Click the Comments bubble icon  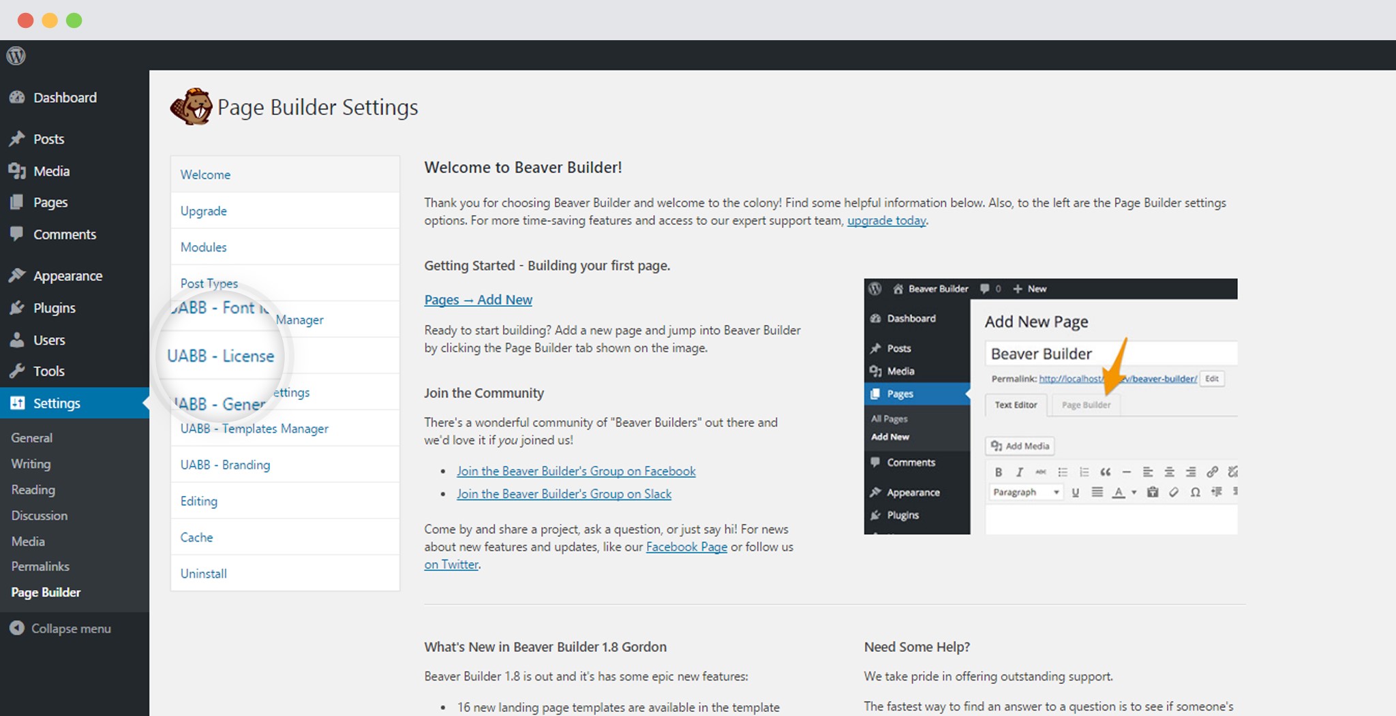point(17,234)
